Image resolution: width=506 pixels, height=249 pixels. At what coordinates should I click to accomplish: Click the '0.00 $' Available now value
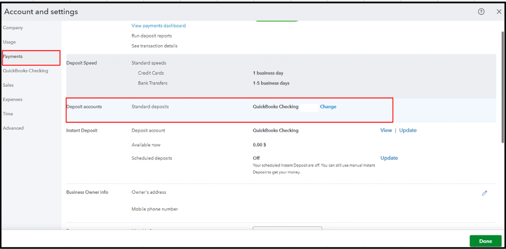click(x=259, y=145)
